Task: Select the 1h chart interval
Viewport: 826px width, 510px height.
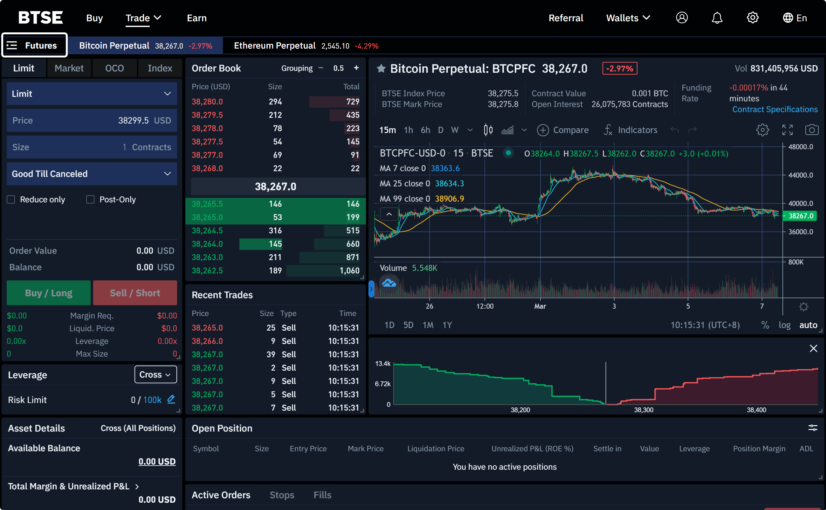Action: point(408,130)
